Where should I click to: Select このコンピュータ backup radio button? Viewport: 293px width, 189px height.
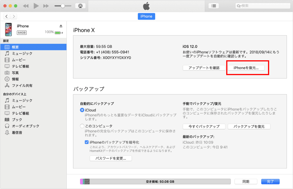(82, 126)
